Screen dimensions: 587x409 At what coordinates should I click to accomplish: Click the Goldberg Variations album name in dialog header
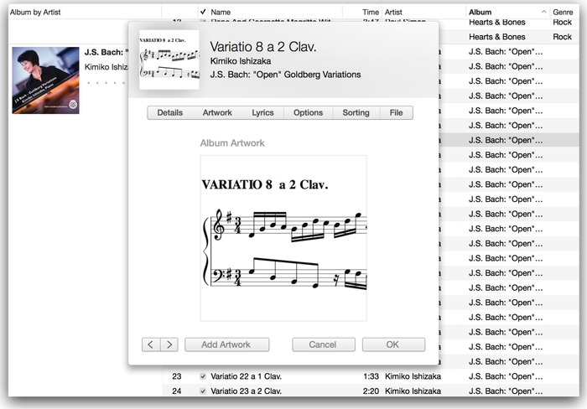pos(285,75)
